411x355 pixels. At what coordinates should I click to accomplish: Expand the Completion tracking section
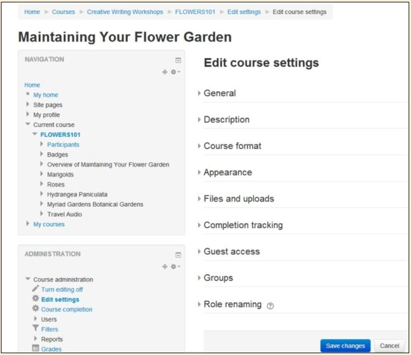point(243,225)
